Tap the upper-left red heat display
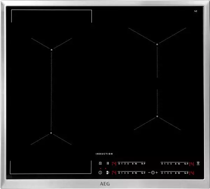Viewport: 210px width, 189px height. pyautogui.click(x=114, y=163)
